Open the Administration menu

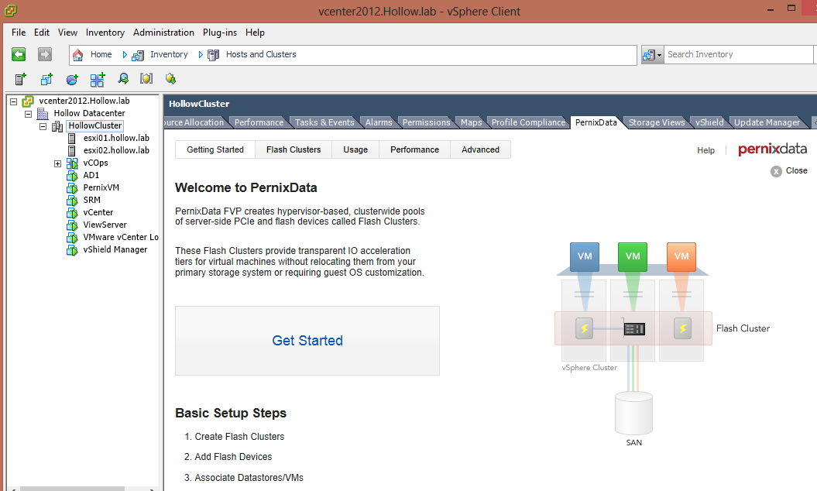click(163, 33)
